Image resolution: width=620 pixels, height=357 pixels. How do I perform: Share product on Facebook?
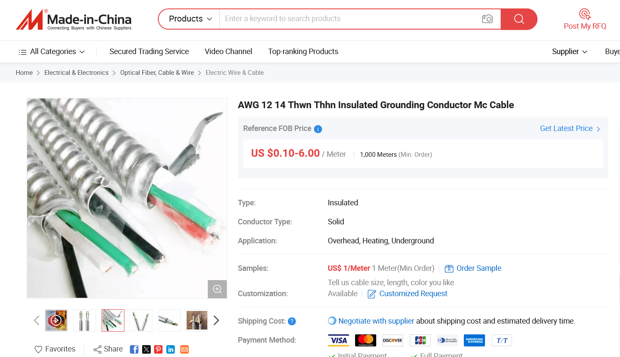(x=134, y=349)
